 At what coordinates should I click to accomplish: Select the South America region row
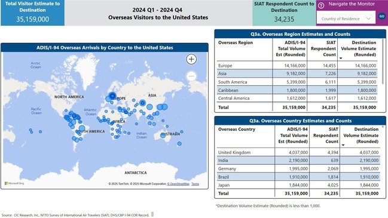(x=297, y=82)
